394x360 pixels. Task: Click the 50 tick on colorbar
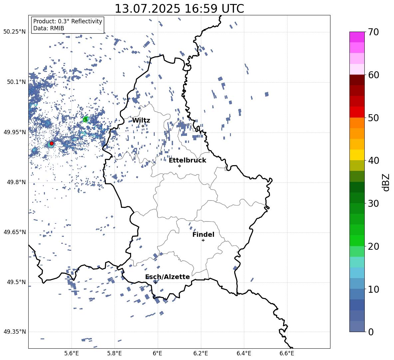374,118
